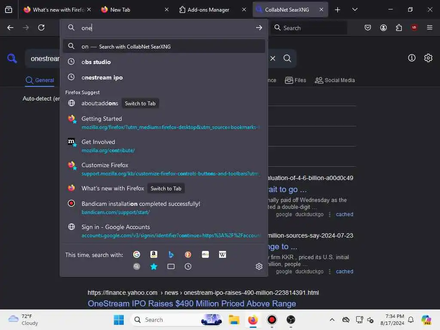This screenshot has width=440, height=330.
Task: Open the Firefox account icon
Action: click(x=383, y=27)
